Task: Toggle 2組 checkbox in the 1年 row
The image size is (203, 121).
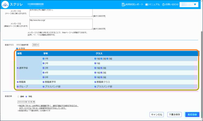Action: tap(101, 59)
